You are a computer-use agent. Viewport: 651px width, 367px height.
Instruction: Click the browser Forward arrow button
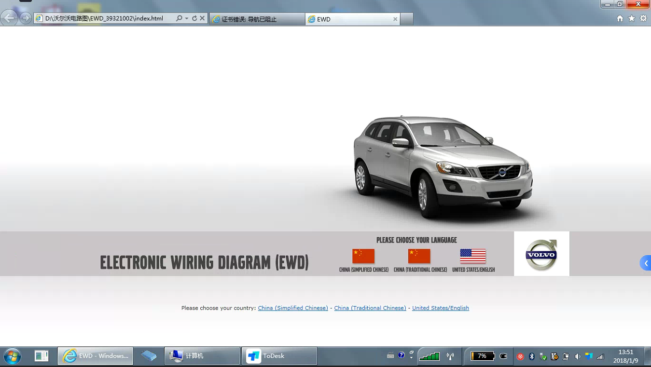click(26, 18)
